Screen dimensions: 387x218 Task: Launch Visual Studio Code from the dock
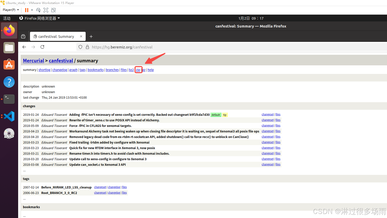click(x=9, y=116)
